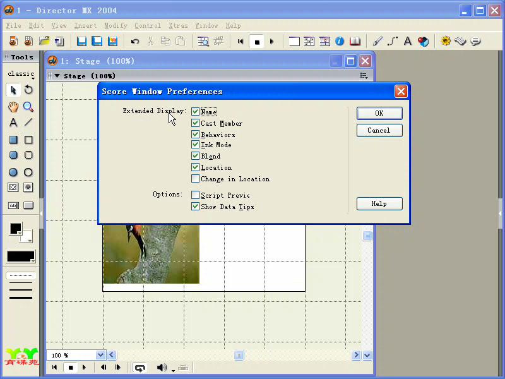Uncheck the Show Data Tips checkbox

(x=195, y=207)
